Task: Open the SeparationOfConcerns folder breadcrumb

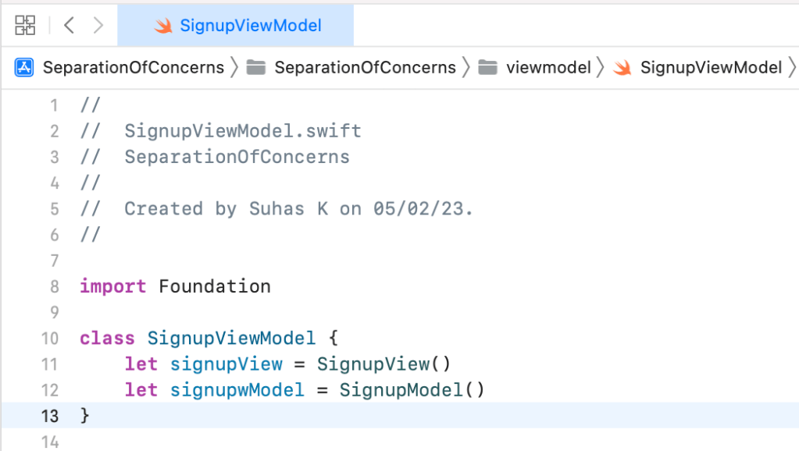Action: tap(365, 68)
